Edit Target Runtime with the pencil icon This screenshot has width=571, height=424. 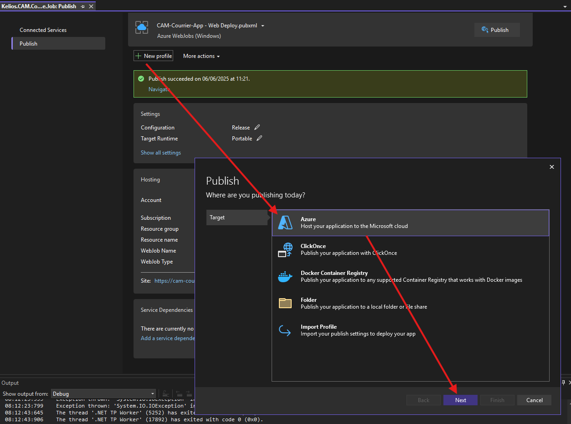pyautogui.click(x=259, y=139)
